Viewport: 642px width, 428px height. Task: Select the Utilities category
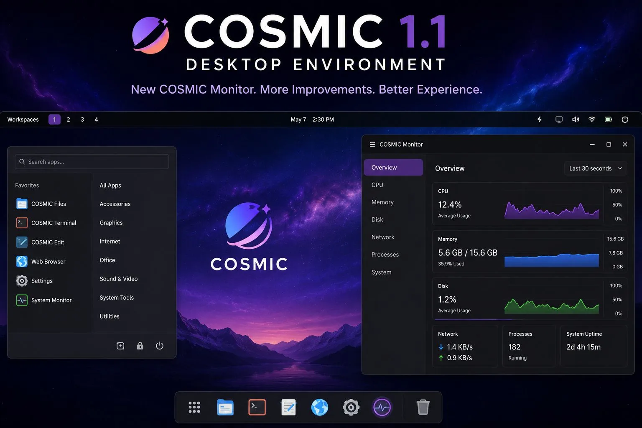[110, 316]
